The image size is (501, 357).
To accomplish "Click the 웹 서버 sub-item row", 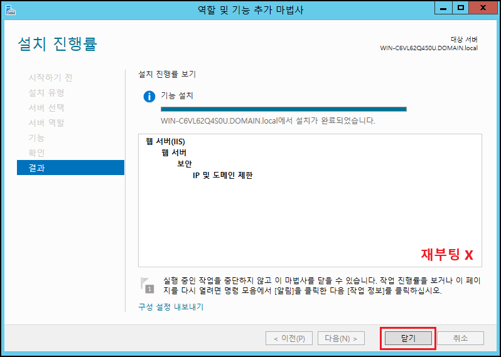I will click(x=174, y=152).
